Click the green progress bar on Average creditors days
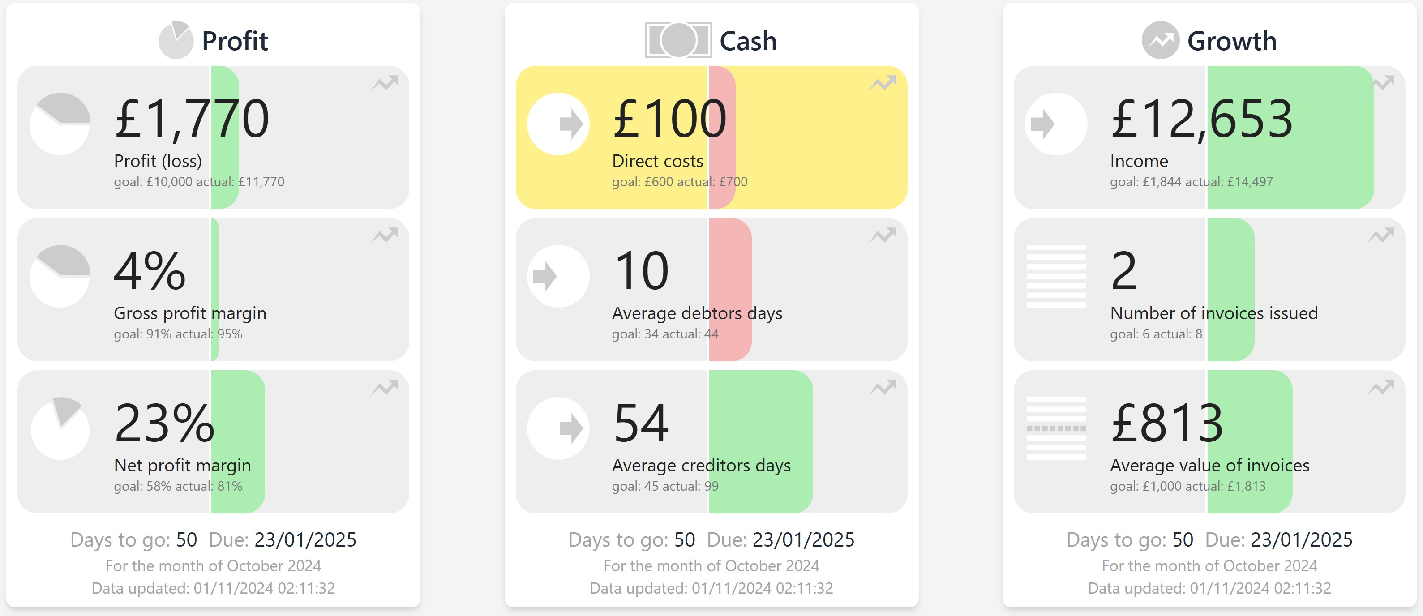The height and width of the screenshot is (616, 1423). (761, 442)
